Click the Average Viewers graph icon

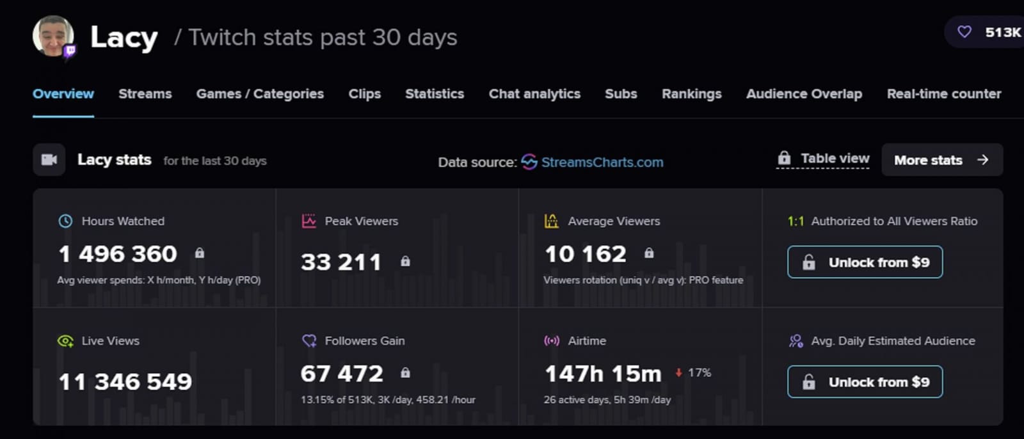[550, 221]
